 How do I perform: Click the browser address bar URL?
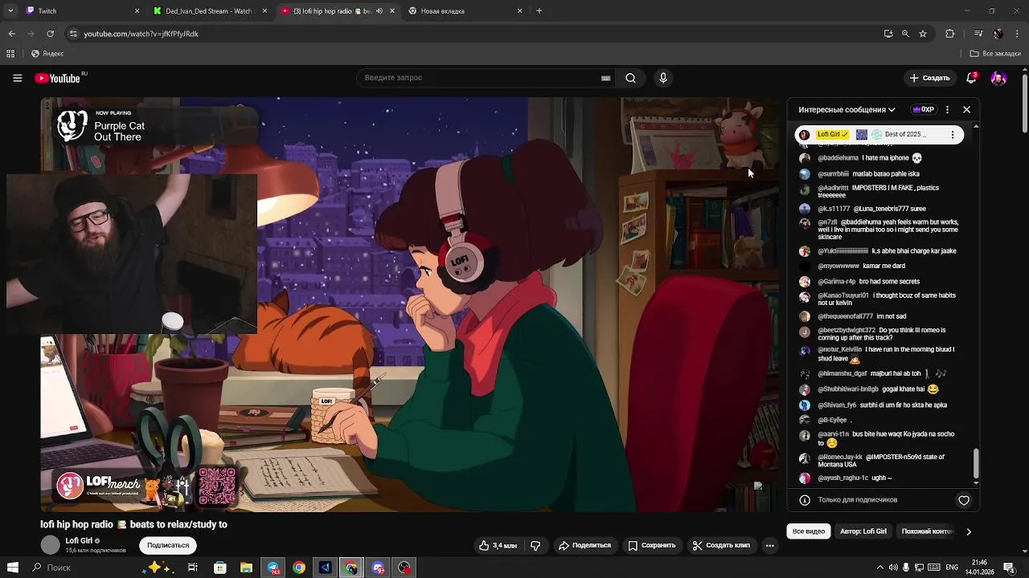(141, 34)
